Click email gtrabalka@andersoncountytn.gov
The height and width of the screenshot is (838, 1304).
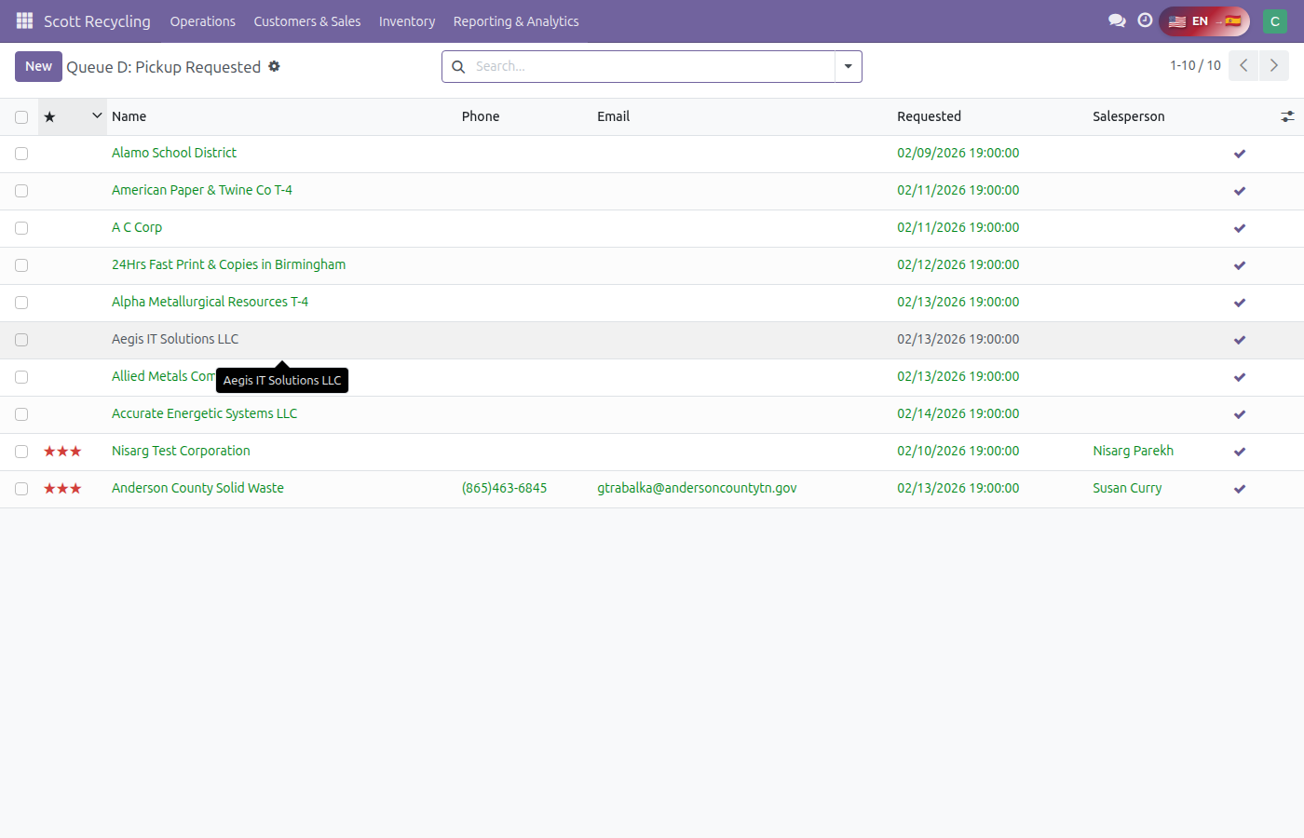(697, 488)
